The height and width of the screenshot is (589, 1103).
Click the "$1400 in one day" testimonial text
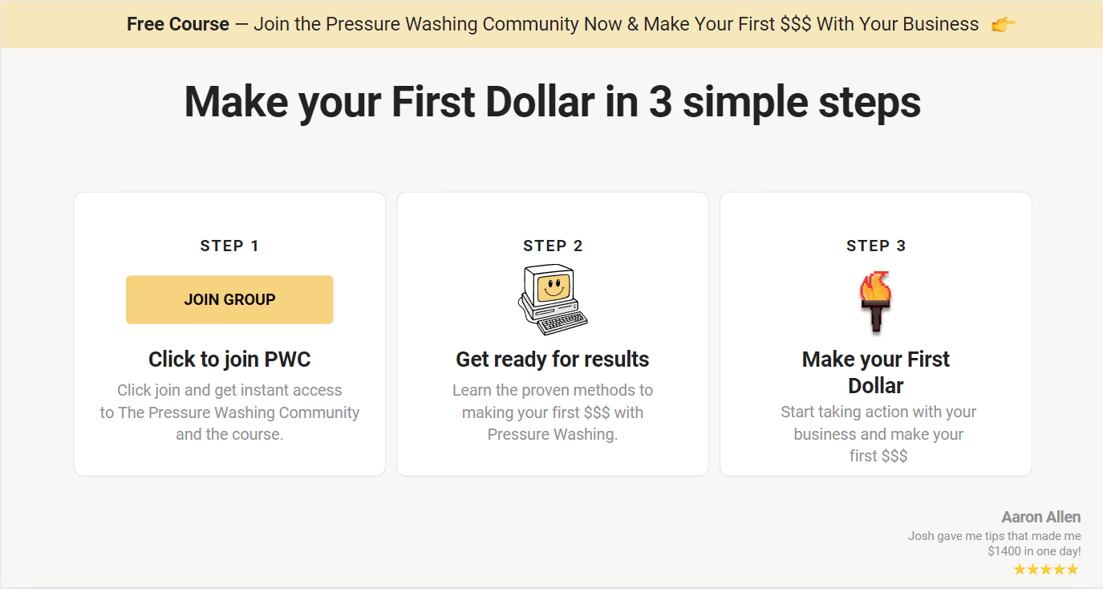click(1034, 551)
